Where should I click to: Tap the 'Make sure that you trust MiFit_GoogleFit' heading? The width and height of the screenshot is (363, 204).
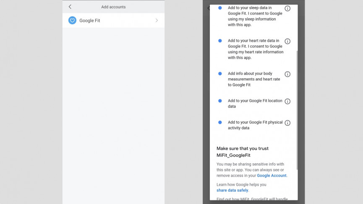click(x=243, y=152)
